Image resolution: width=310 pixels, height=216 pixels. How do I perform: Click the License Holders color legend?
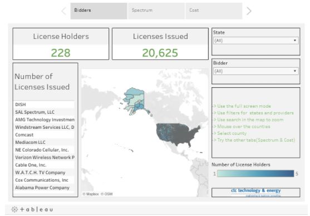click(255, 174)
